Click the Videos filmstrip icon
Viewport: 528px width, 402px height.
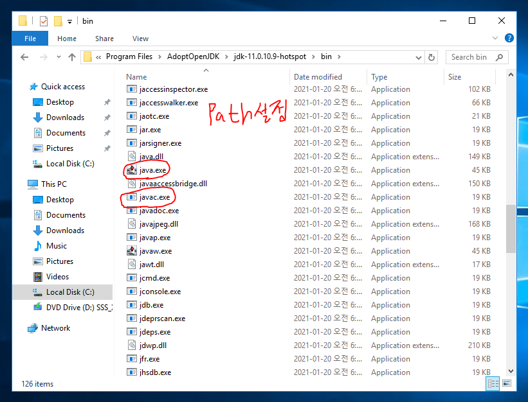(x=38, y=277)
